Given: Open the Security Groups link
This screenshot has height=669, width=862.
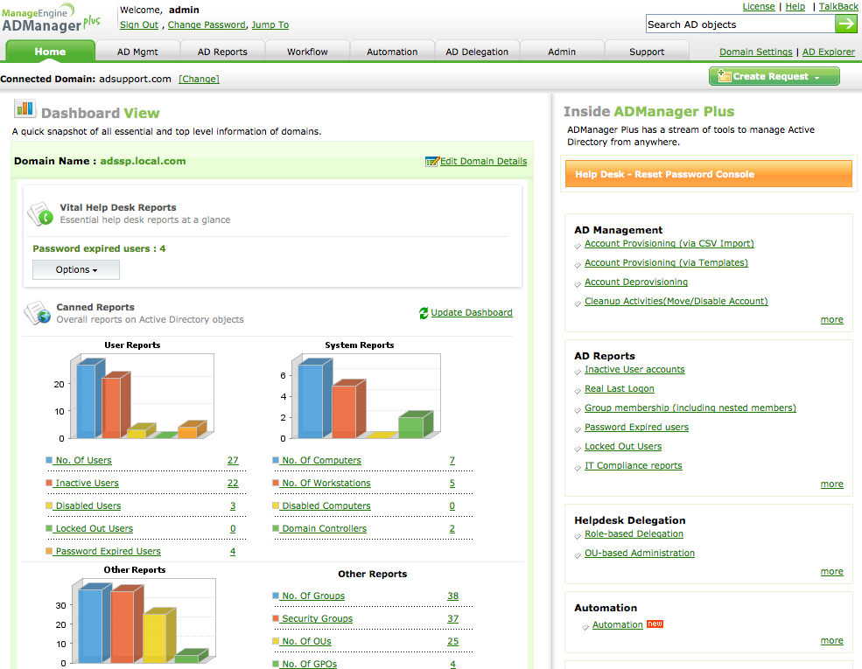Looking at the screenshot, I should (x=316, y=618).
